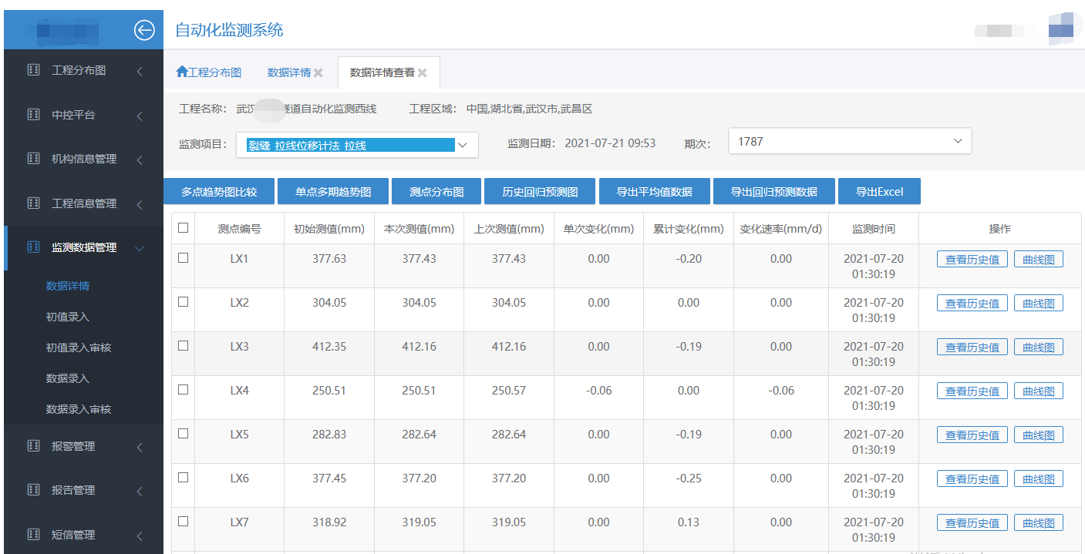
Task: Collapse the 监测数据管理 sidebar chevron
Action: click(140, 248)
